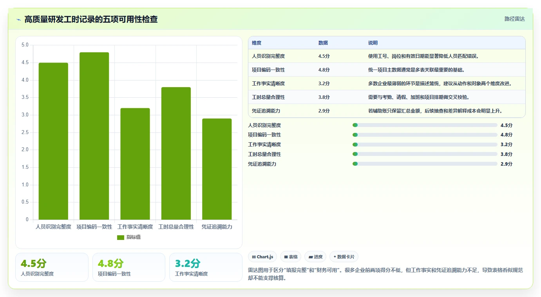541x297 pixels.
Task: Click the icon before the page title
Action: click(18, 19)
